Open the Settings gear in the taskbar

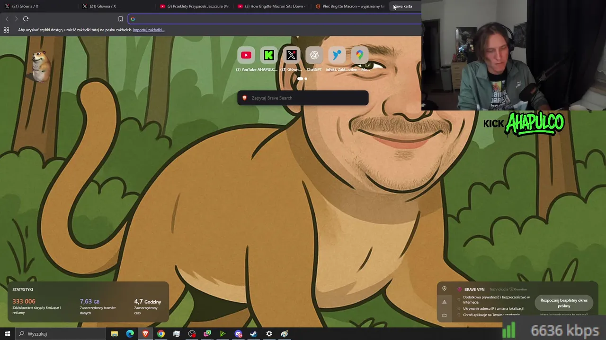click(x=269, y=334)
